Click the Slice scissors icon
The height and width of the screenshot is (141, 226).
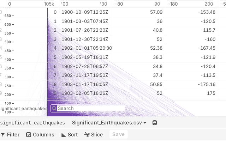[x=87, y=135]
